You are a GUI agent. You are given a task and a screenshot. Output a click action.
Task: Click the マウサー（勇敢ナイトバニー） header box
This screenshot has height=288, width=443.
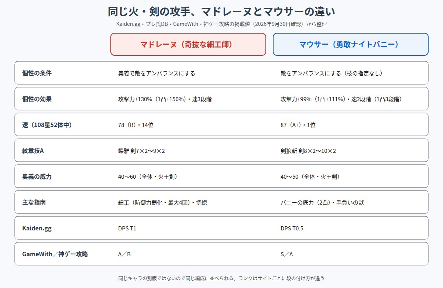[x=351, y=44]
